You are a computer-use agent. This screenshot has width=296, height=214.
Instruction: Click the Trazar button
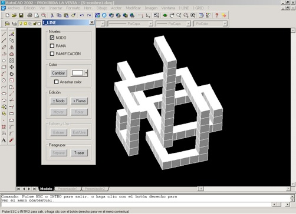tap(79, 153)
